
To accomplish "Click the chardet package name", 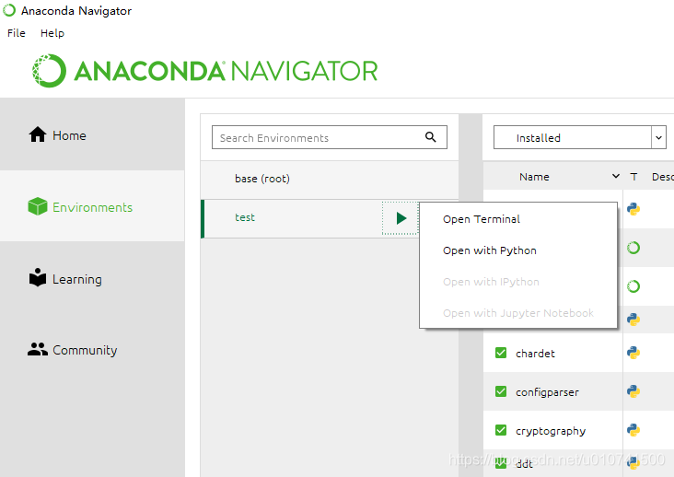I will [x=535, y=354].
